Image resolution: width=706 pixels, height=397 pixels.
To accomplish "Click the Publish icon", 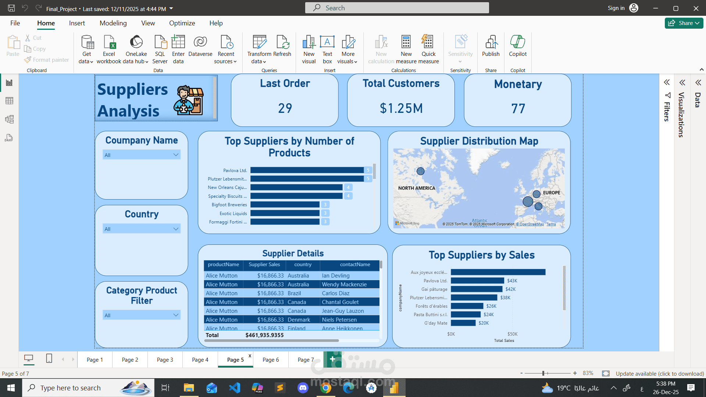I will [x=491, y=42].
